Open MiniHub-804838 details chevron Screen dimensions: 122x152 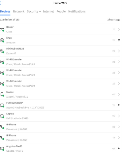[119, 51]
